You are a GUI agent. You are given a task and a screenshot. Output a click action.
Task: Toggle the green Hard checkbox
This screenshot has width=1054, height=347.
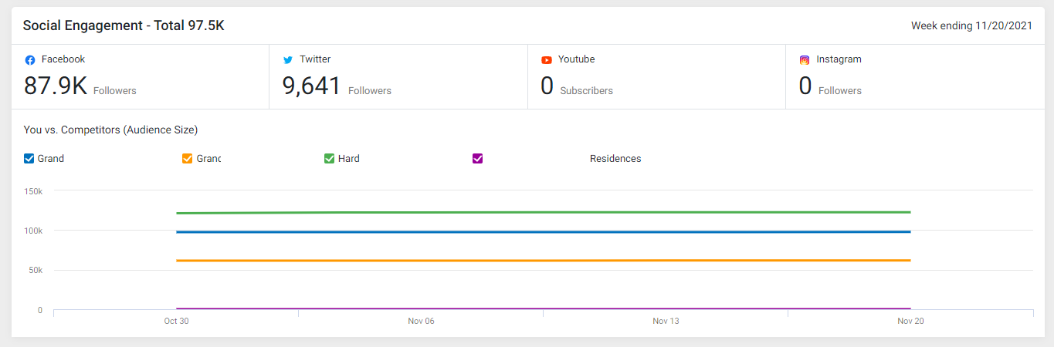point(329,159)
